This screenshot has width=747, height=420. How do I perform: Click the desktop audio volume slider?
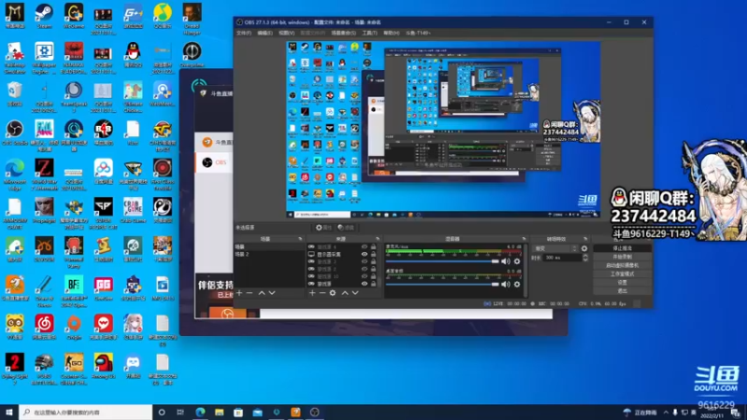[442, 285]
